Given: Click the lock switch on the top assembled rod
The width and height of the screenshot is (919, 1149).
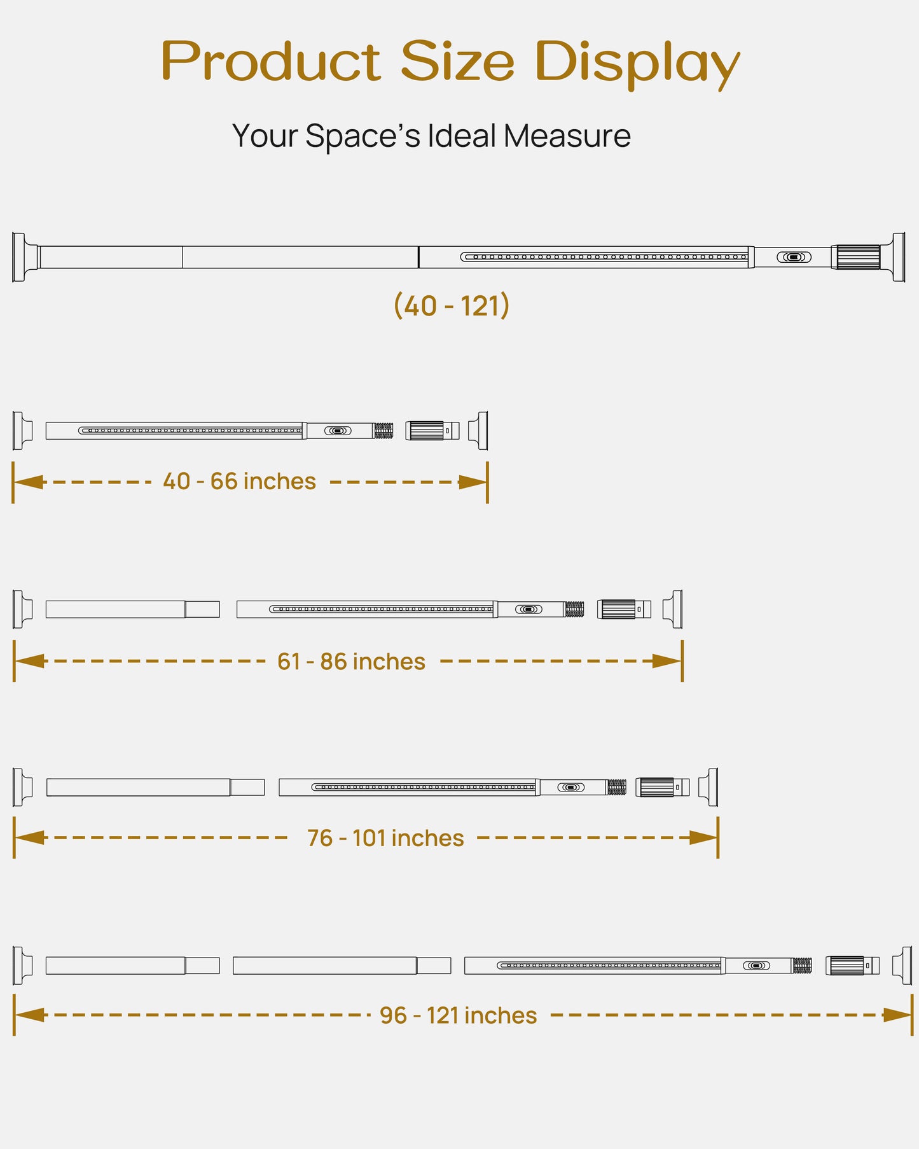Looking at the screenshot, I should 794,257.
